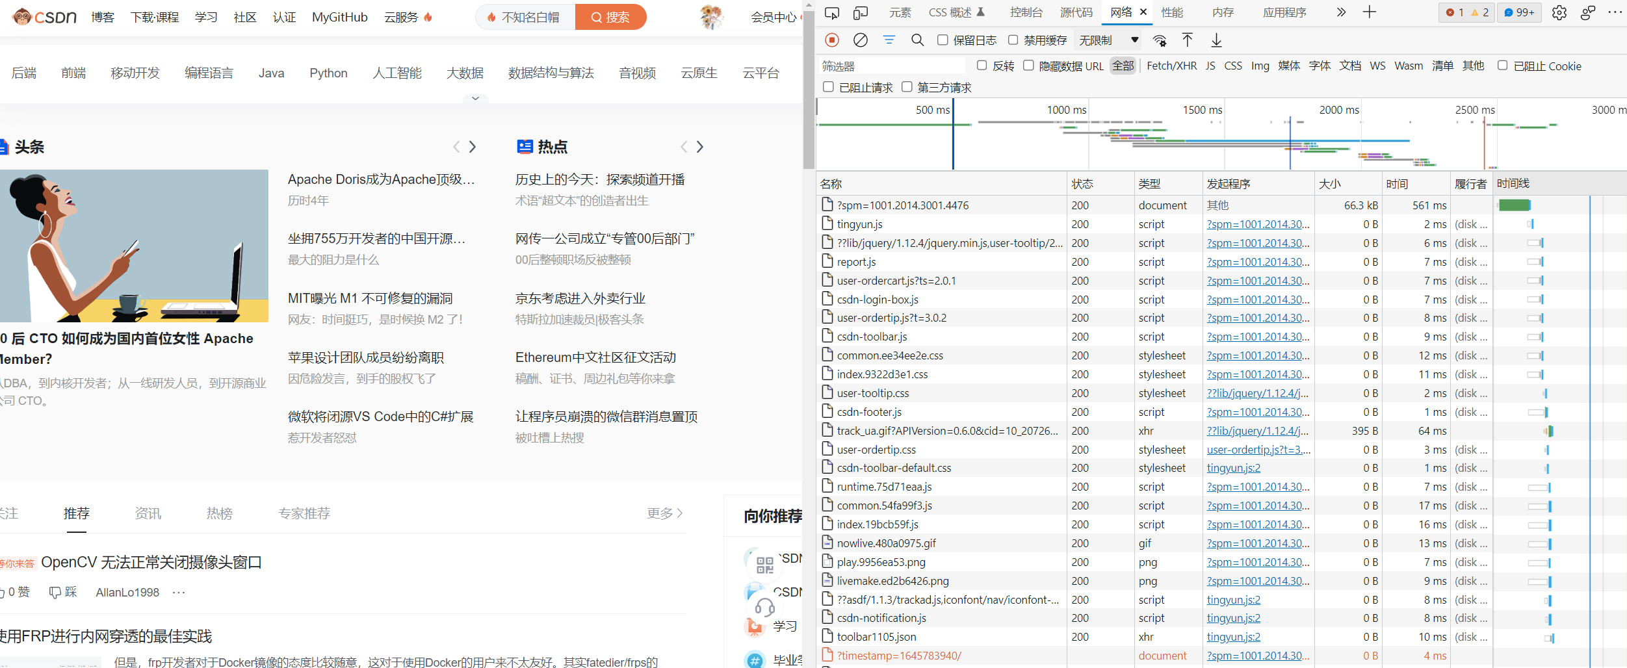Select the 全部 filter type
1627x668 pixels.
coord(1123,66)
